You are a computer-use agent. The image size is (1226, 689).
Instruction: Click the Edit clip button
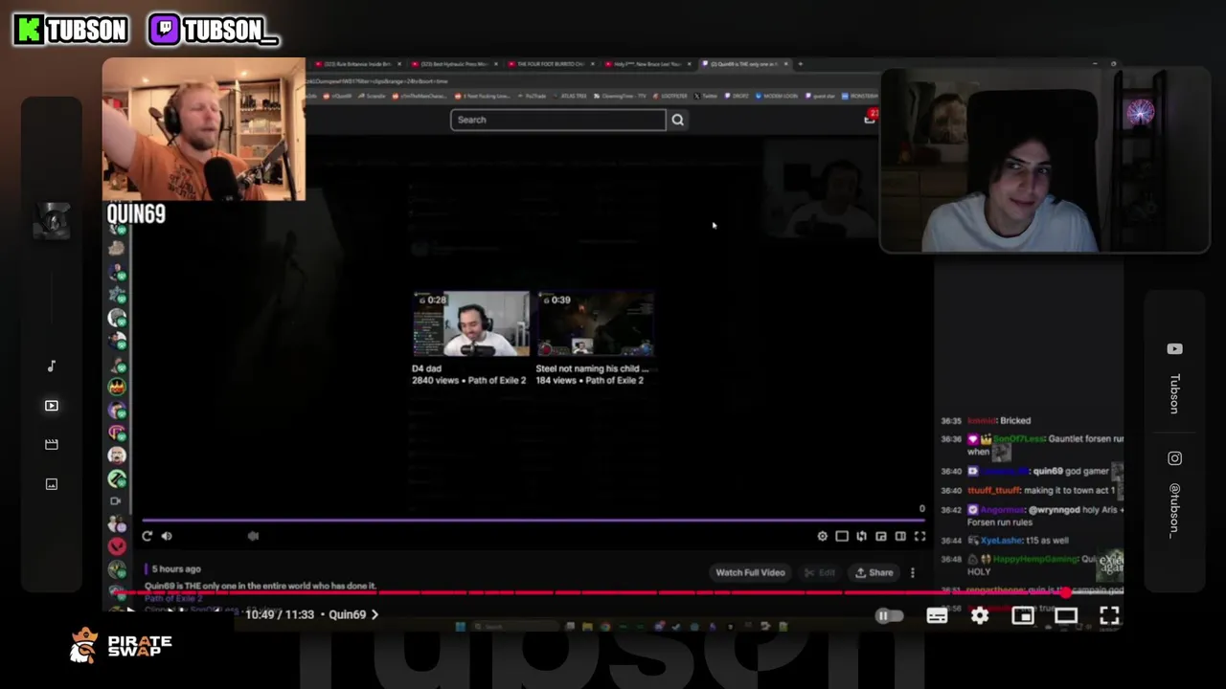click(x=820, y=572)
